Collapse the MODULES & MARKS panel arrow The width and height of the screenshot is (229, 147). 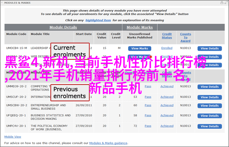point(2,3)
